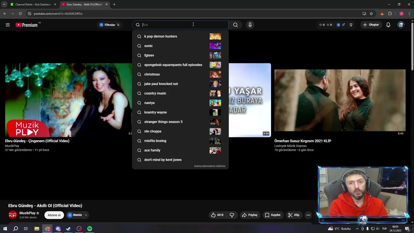Click the Remix button
Screen dimensions: 414x233
[x=75, y=215]
